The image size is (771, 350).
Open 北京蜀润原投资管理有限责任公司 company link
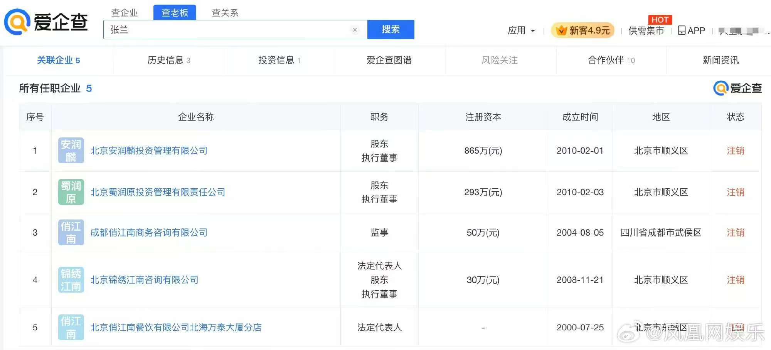158,192
